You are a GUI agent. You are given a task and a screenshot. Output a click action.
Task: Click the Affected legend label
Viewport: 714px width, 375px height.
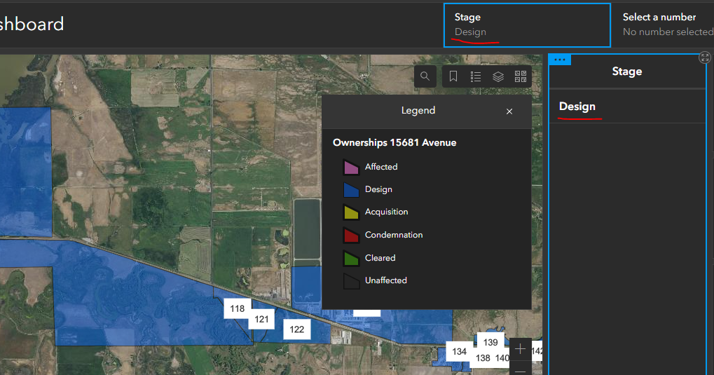[x=381, y=167]
